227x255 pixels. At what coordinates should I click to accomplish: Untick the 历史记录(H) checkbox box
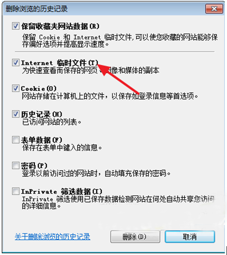[16, 114]
